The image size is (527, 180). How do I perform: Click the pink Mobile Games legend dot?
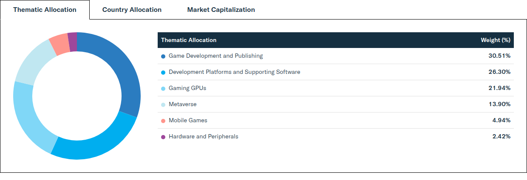163,121
